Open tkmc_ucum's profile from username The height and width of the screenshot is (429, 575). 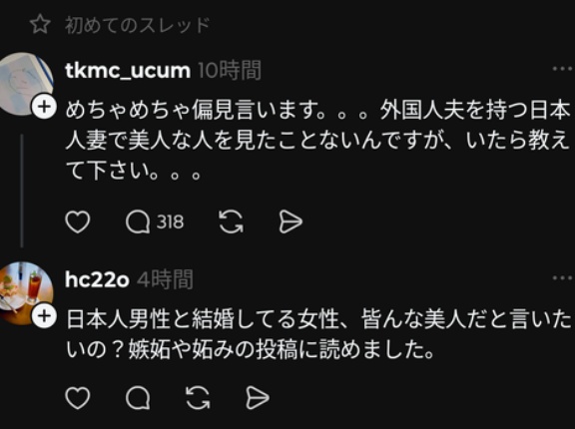pyautogui.click(x=128, y=71)
